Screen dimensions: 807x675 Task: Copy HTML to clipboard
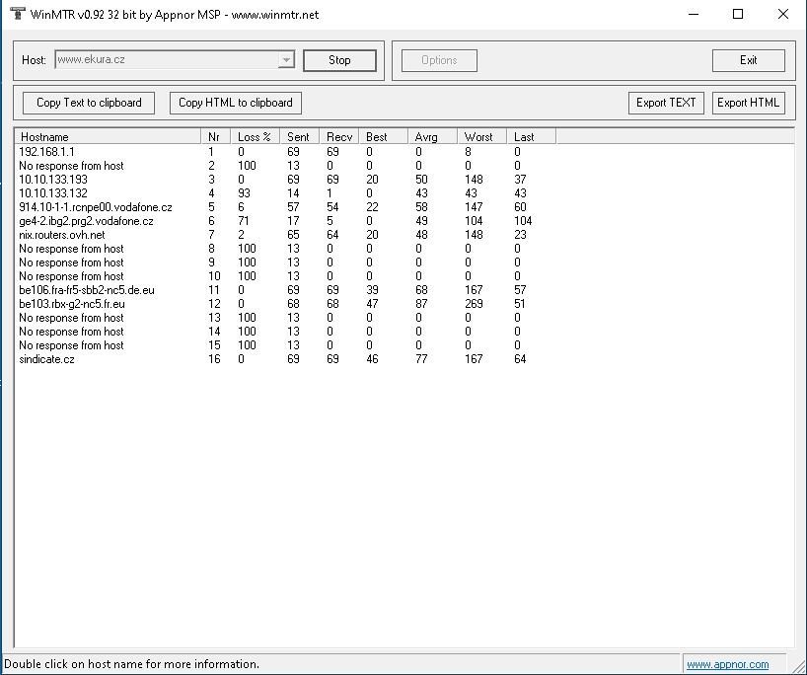[x=235, y=103]
